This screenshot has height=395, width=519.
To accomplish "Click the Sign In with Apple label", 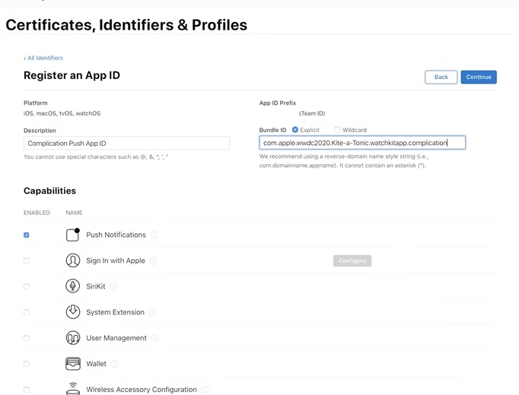I will tap(116, 261).
